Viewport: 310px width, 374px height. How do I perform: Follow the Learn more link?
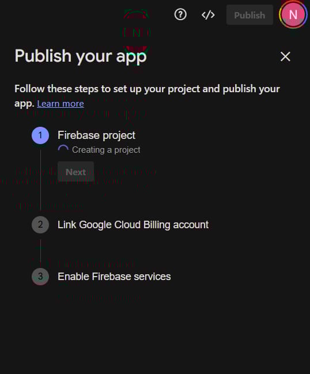click(x=61, y=104)
